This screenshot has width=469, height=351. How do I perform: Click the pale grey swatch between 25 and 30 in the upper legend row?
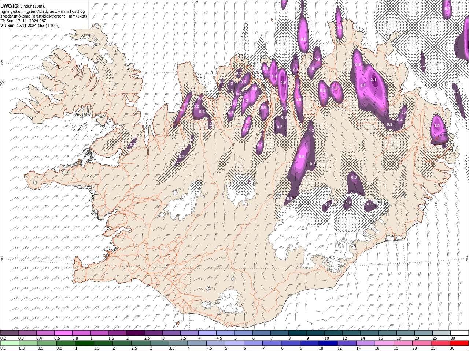point(441,333)
